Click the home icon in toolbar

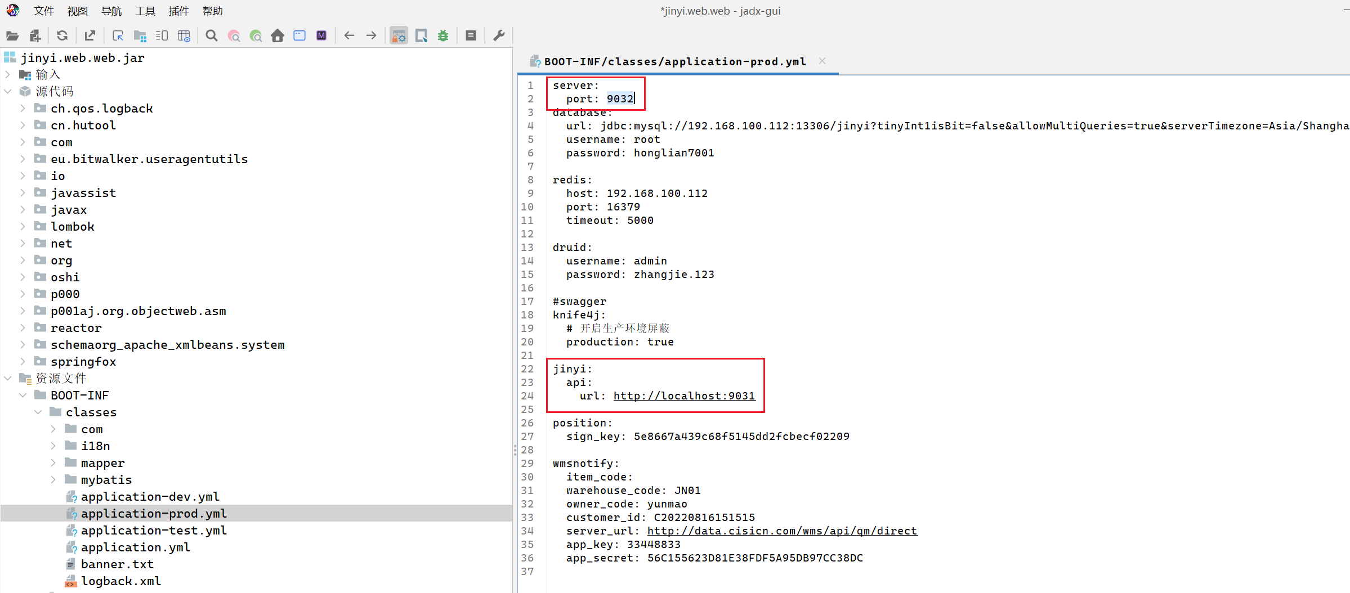pyautogui.click(x=278, y=36)
